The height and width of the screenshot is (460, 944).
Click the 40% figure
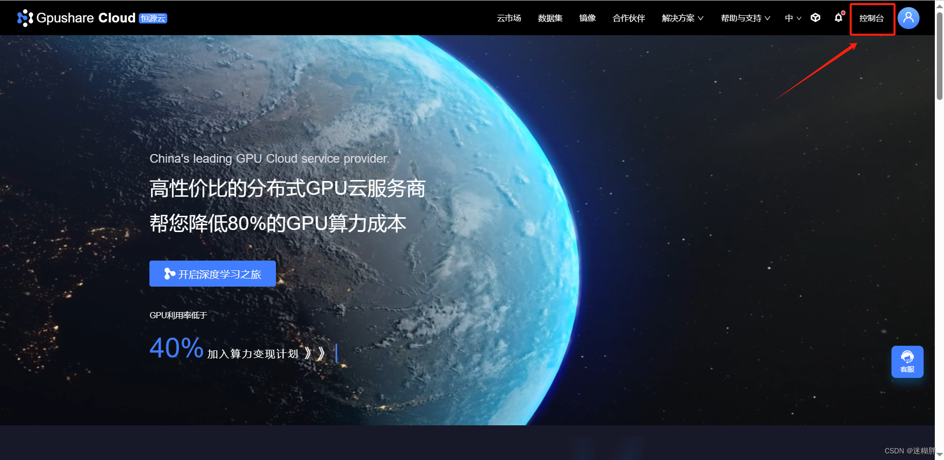(x=176, y=348)
